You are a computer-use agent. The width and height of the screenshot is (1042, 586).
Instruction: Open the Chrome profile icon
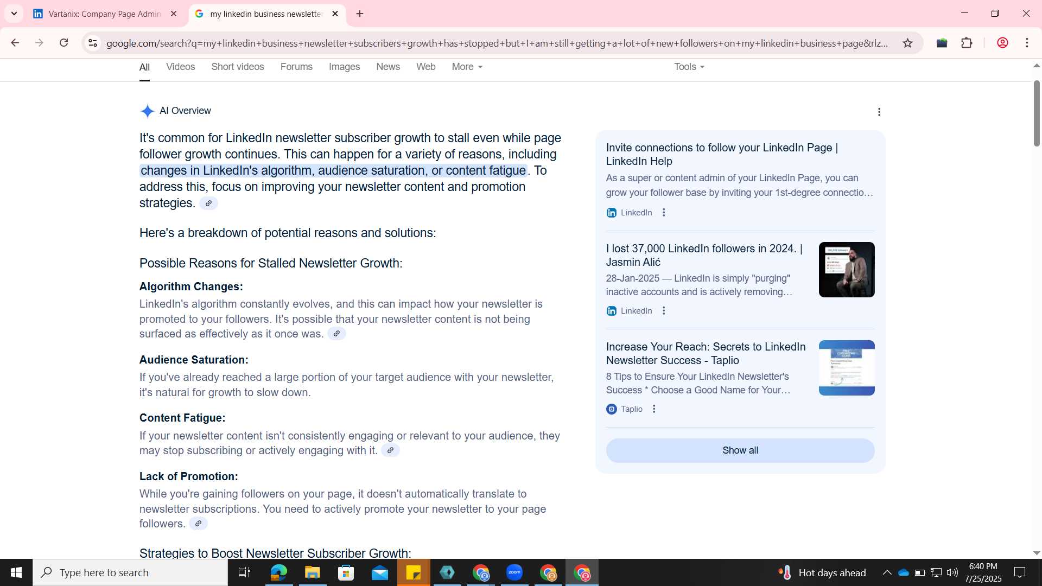1002,43
